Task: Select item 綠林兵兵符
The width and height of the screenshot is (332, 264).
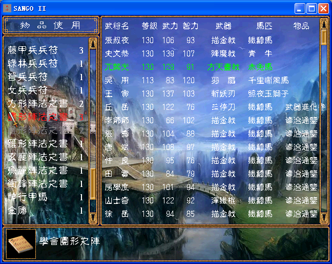Action: [46, 64]
